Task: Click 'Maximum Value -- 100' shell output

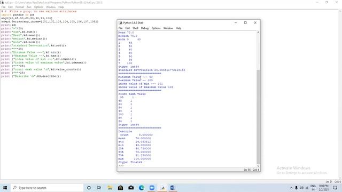Action: point(135,81)
